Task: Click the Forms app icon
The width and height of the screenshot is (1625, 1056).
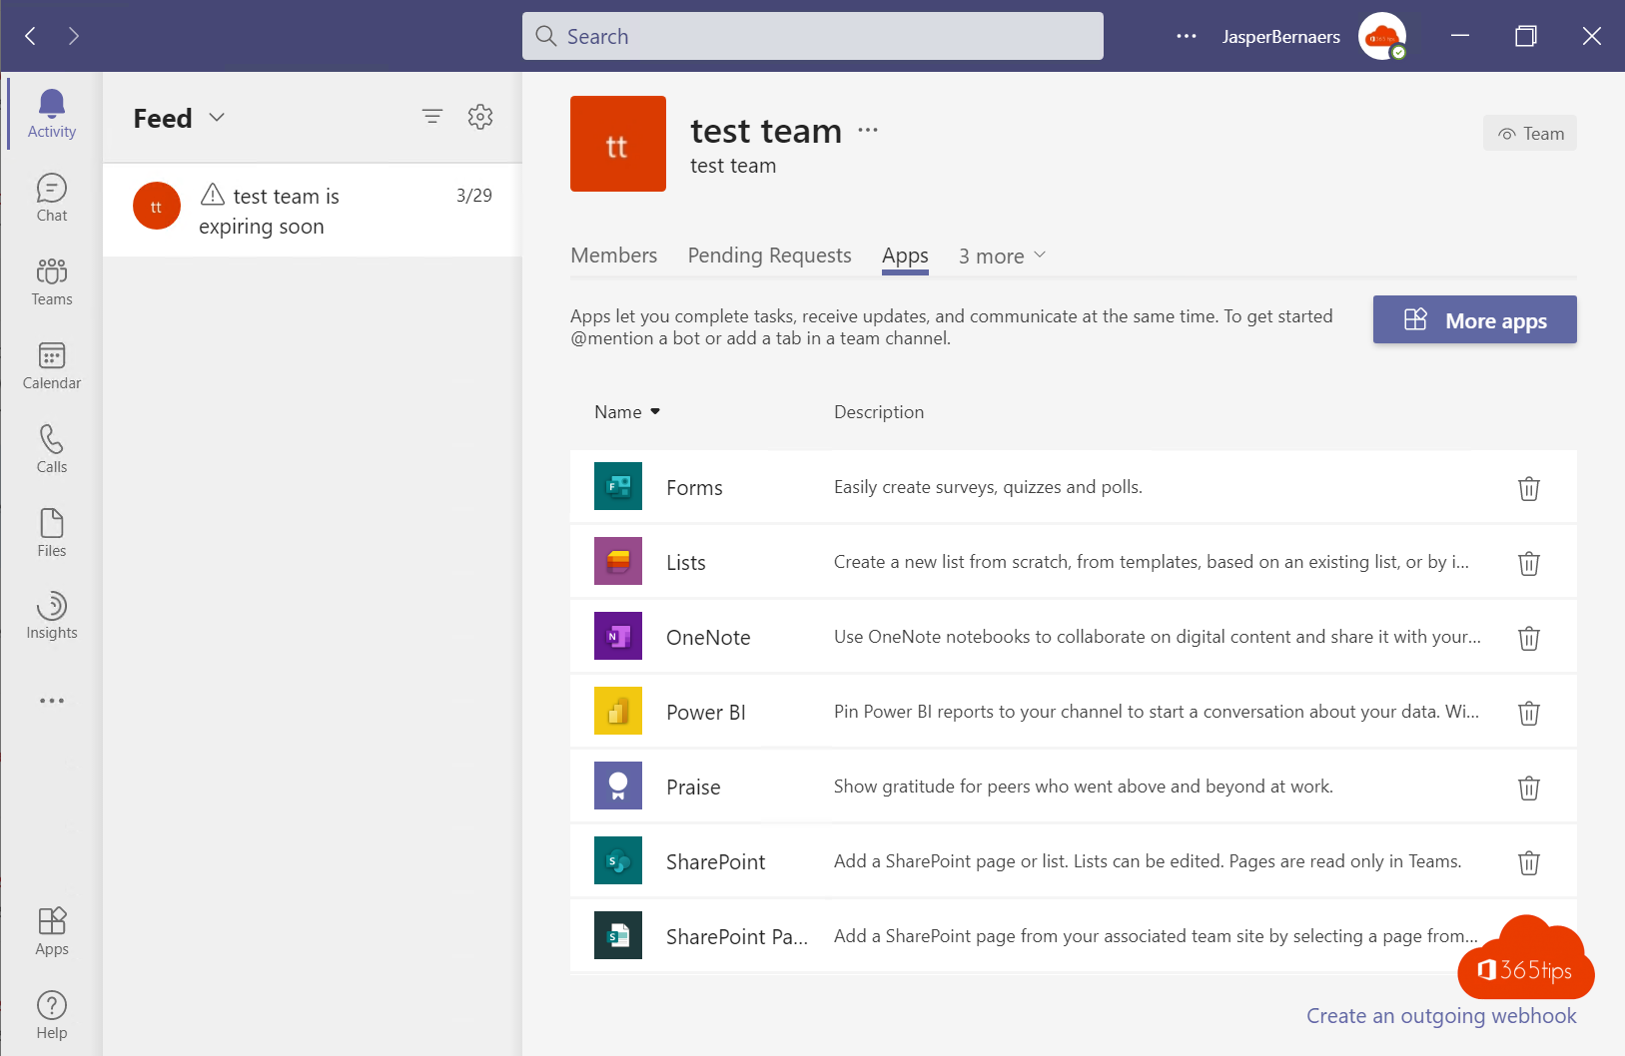Action: (618, 486)
